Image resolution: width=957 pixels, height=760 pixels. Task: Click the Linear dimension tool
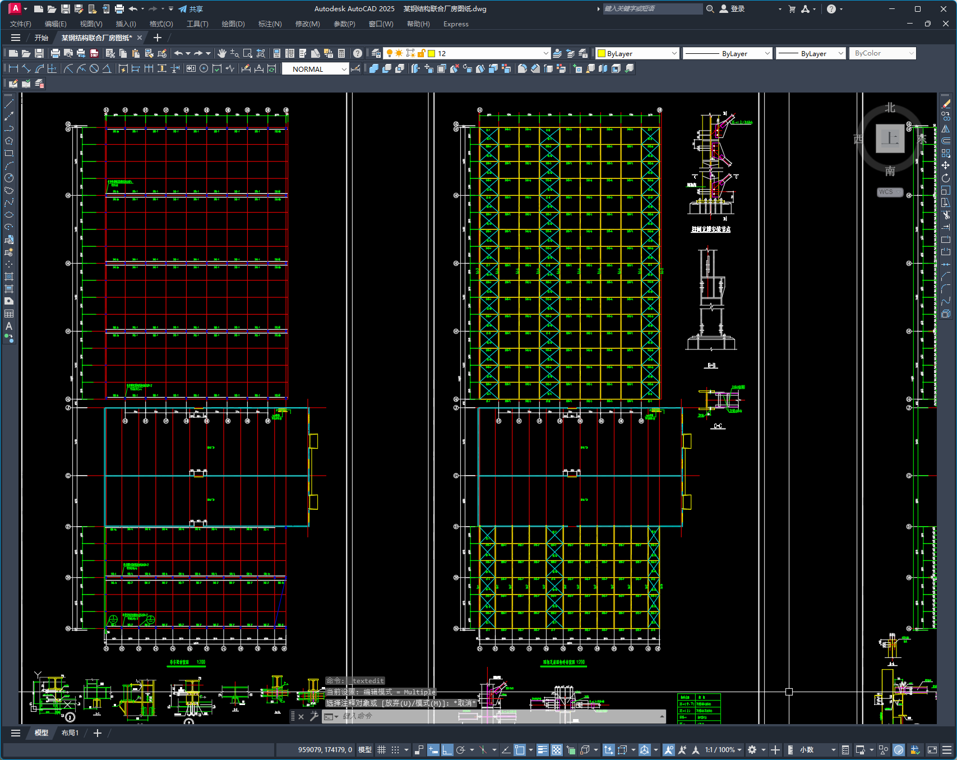pos(13,68)
